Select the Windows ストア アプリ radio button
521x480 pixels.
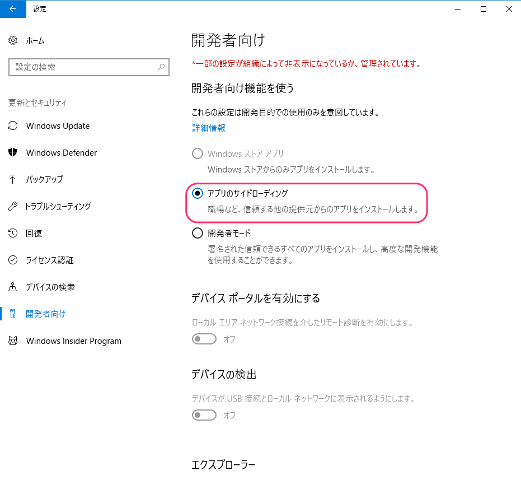coord(198,153)
